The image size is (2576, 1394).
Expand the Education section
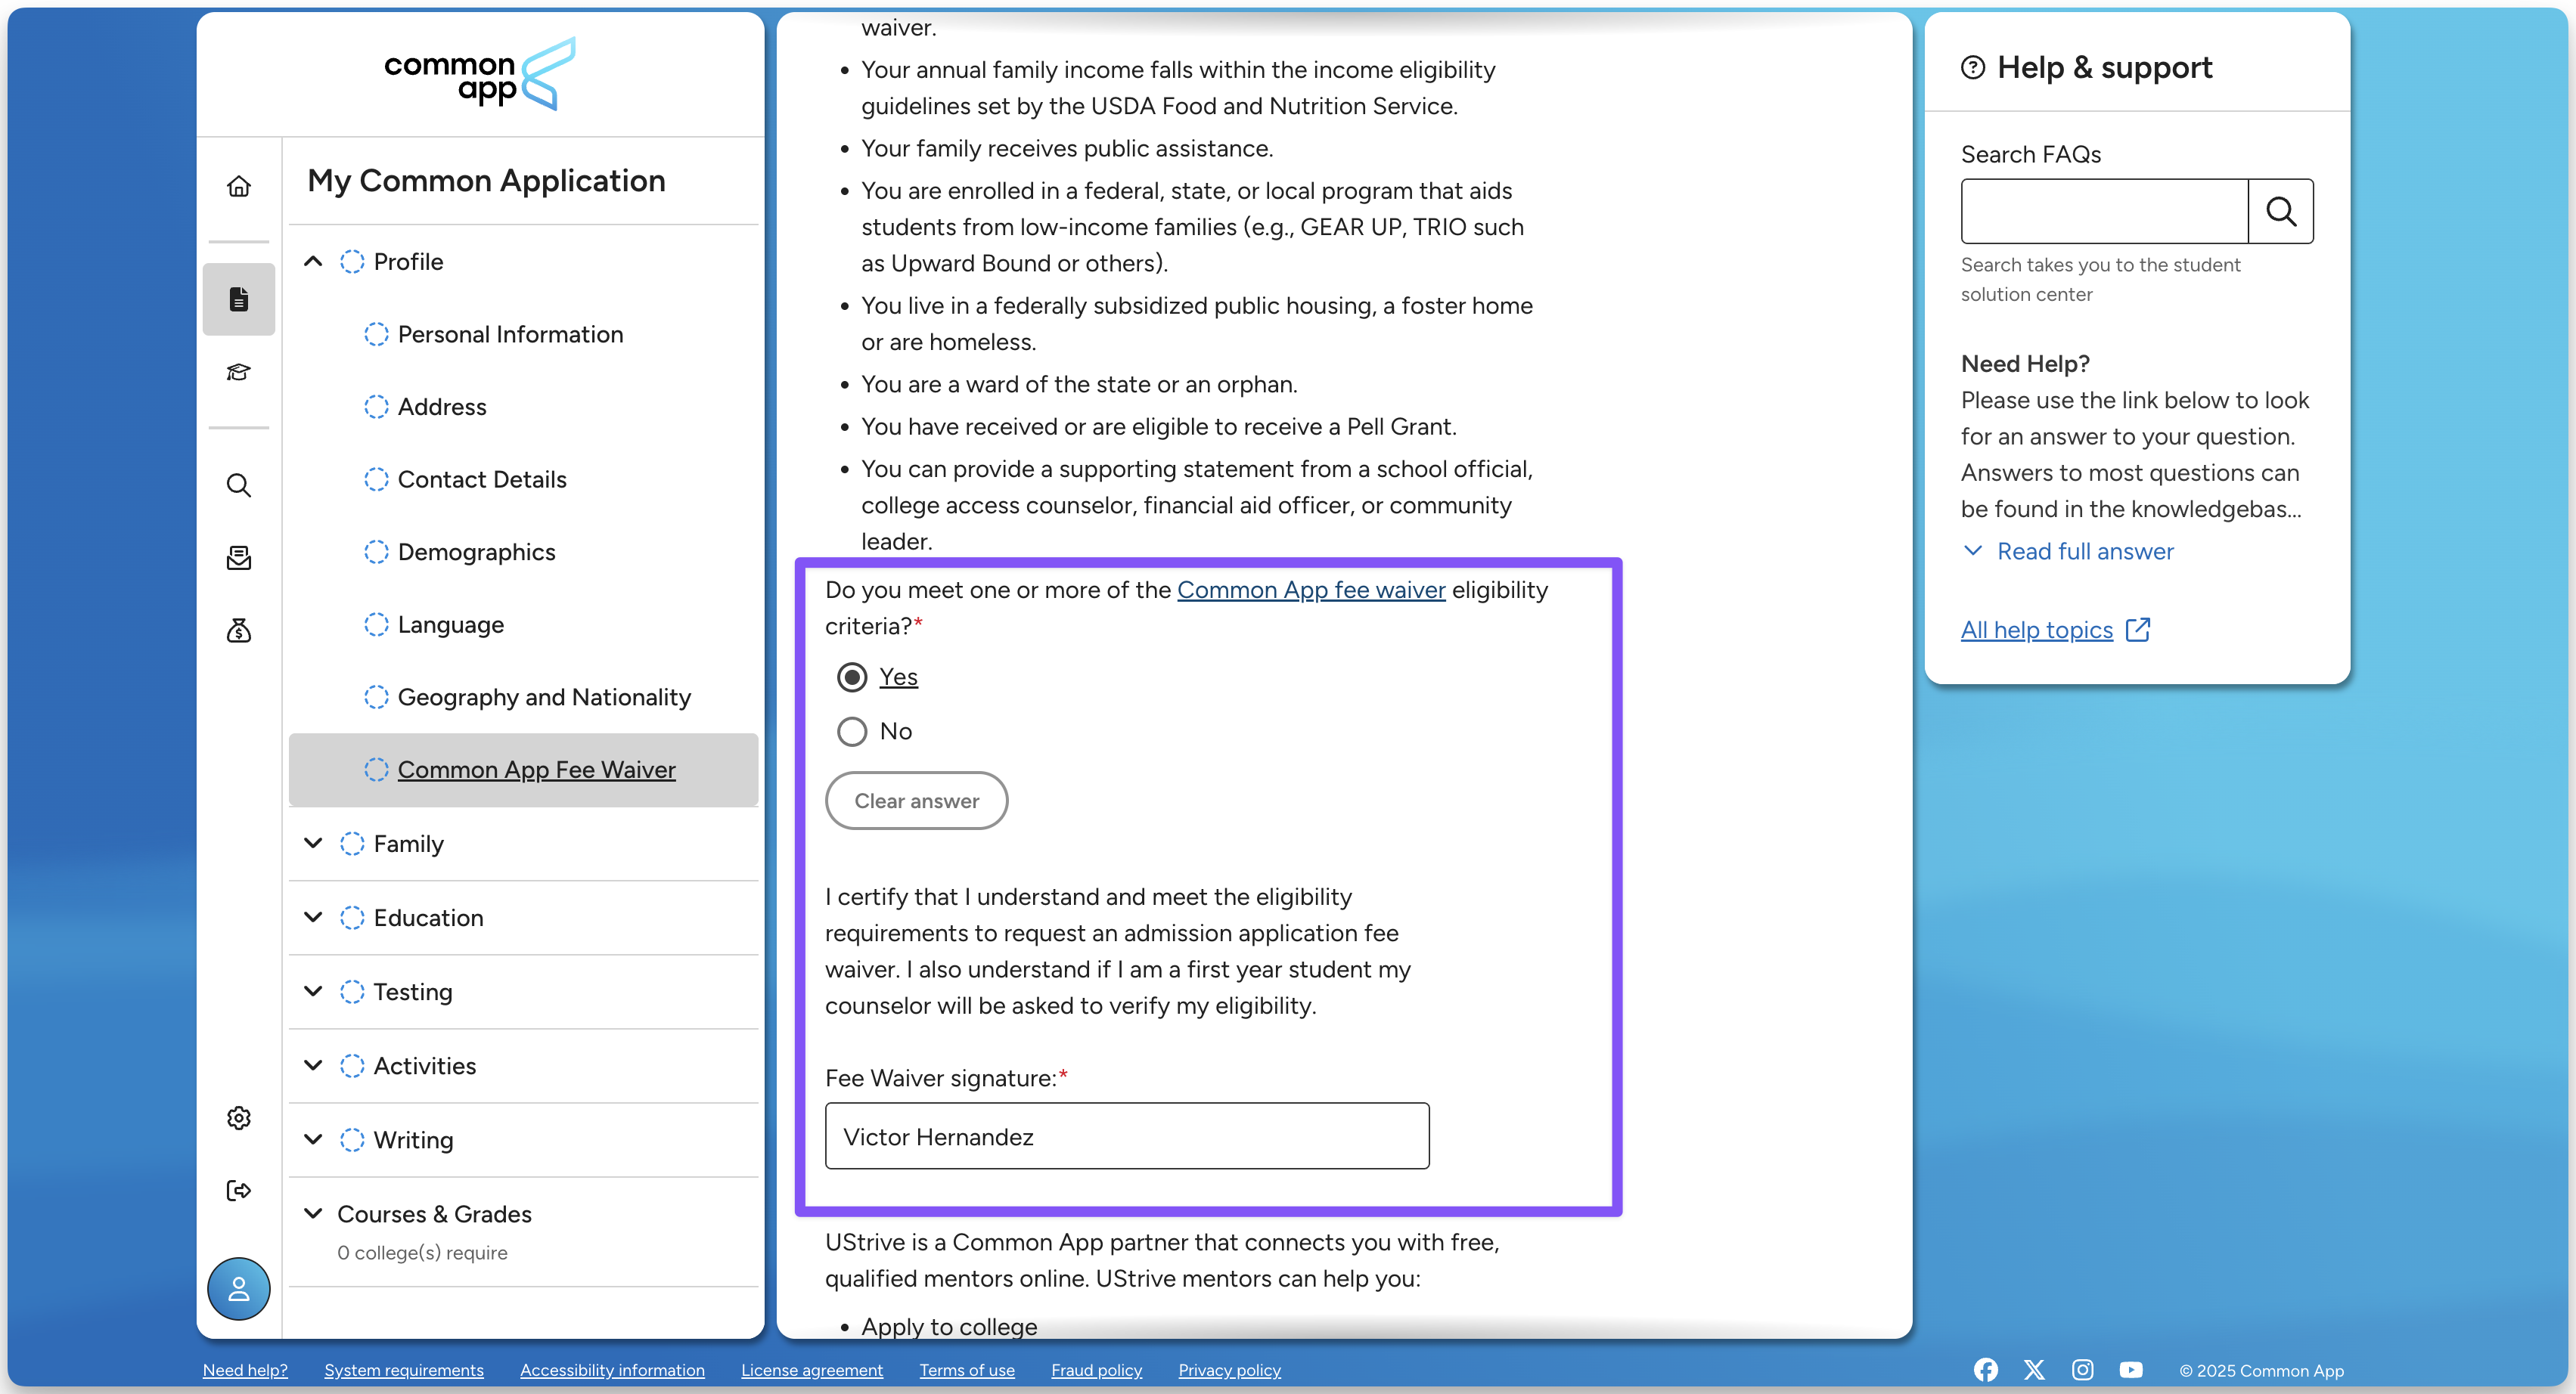point(313,917)
